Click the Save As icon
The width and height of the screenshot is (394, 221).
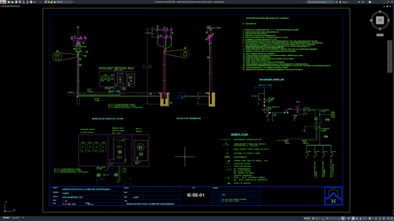pos(20,2)
